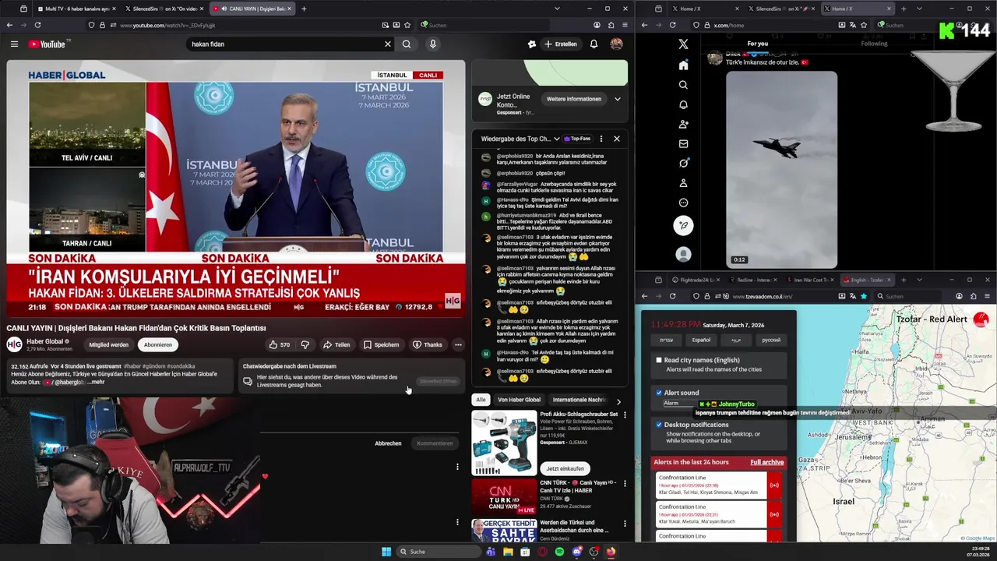Image resolution: width=997 pixels, height=561 pixels.
Task: Open Spotify from the Windows taskbar
Action: [x=559, y=552]
